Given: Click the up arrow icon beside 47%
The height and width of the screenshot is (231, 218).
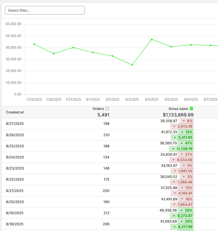Looking at the screenshot, I should coord(182,143).
